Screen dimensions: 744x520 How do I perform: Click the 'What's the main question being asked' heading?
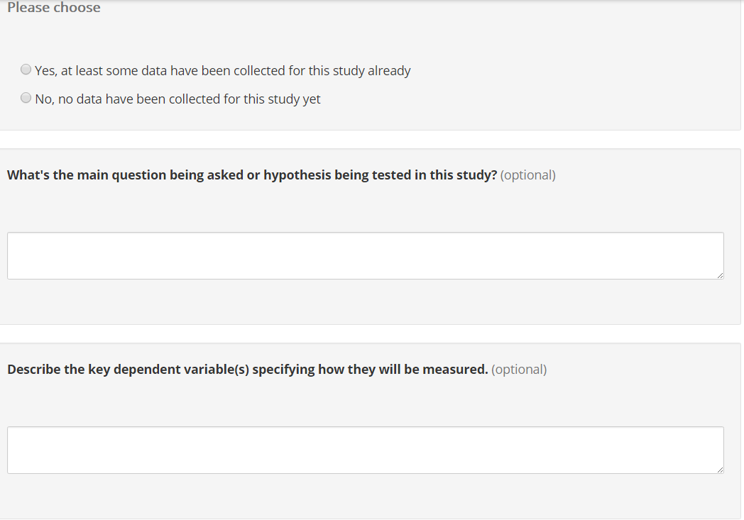252,175
